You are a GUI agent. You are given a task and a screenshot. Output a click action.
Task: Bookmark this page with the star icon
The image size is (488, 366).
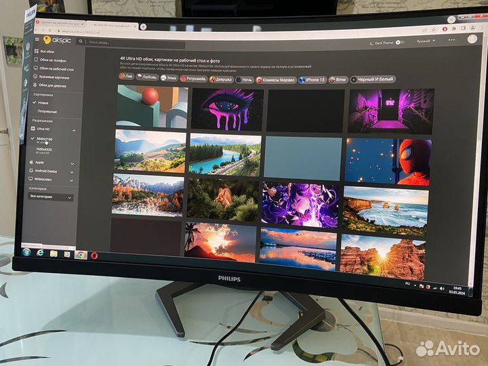pyautogui.click(x=432, y=28)
